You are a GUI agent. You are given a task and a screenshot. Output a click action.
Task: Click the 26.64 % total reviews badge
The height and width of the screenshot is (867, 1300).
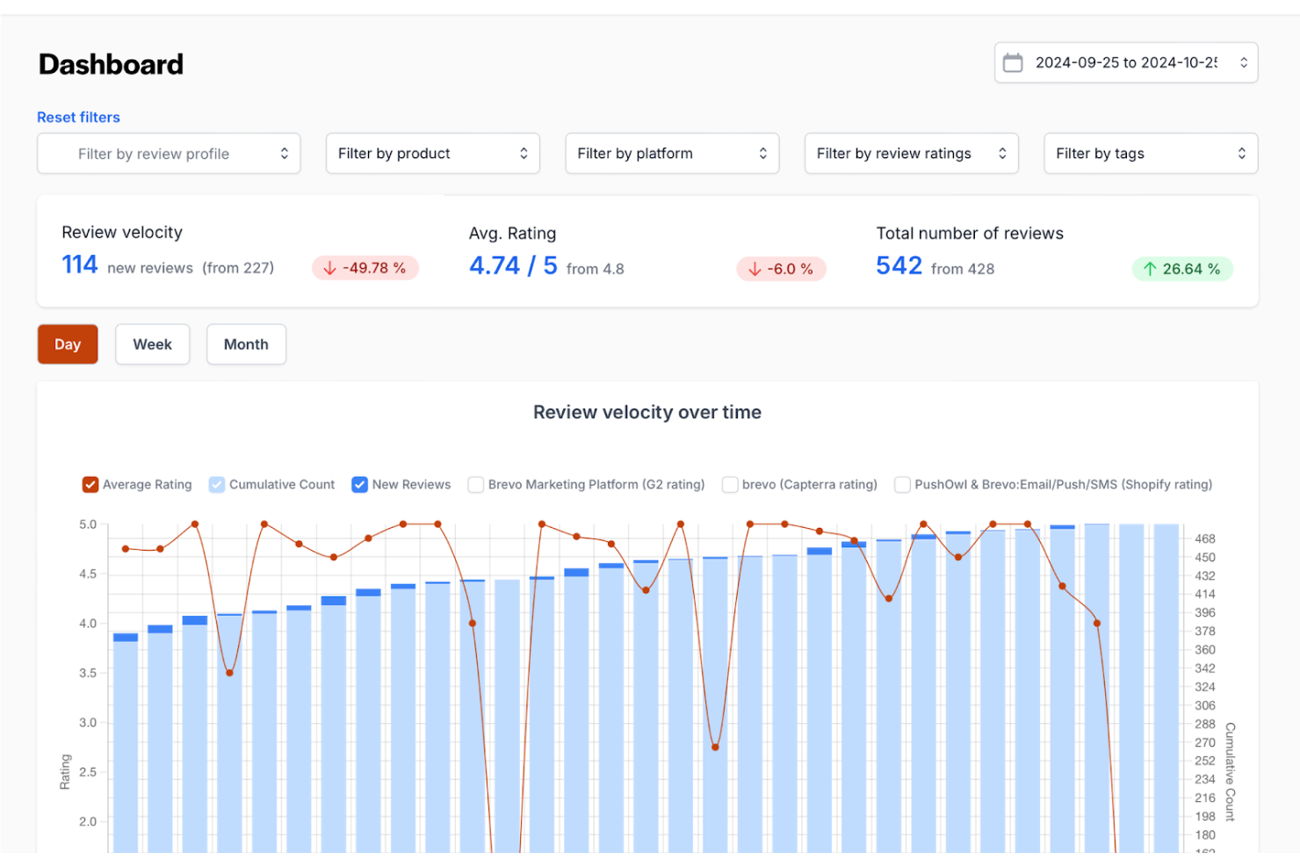pos(1183,269)
